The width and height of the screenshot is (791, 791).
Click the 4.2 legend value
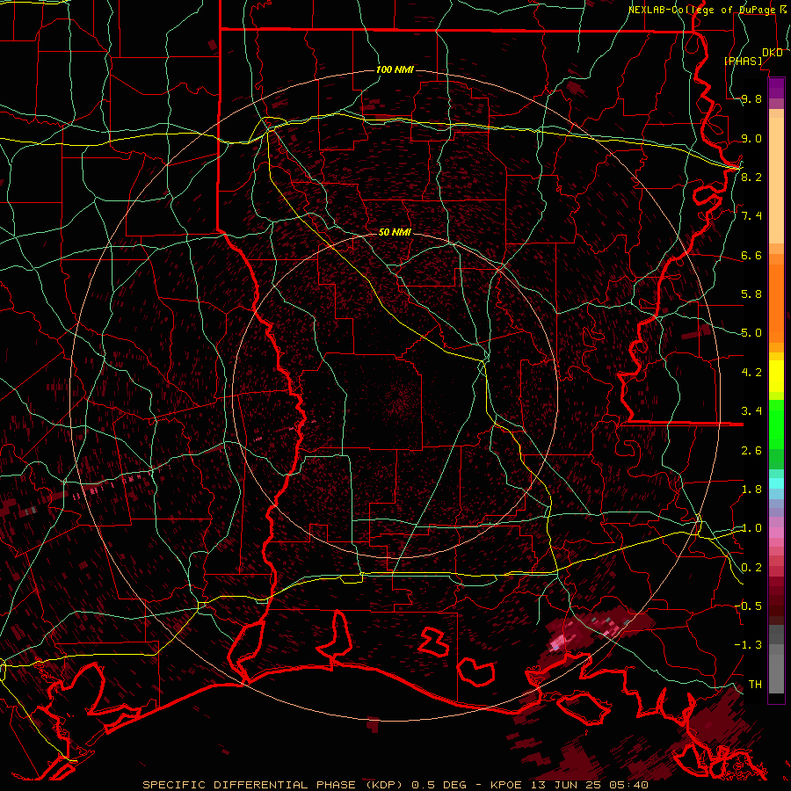(751, 373)
